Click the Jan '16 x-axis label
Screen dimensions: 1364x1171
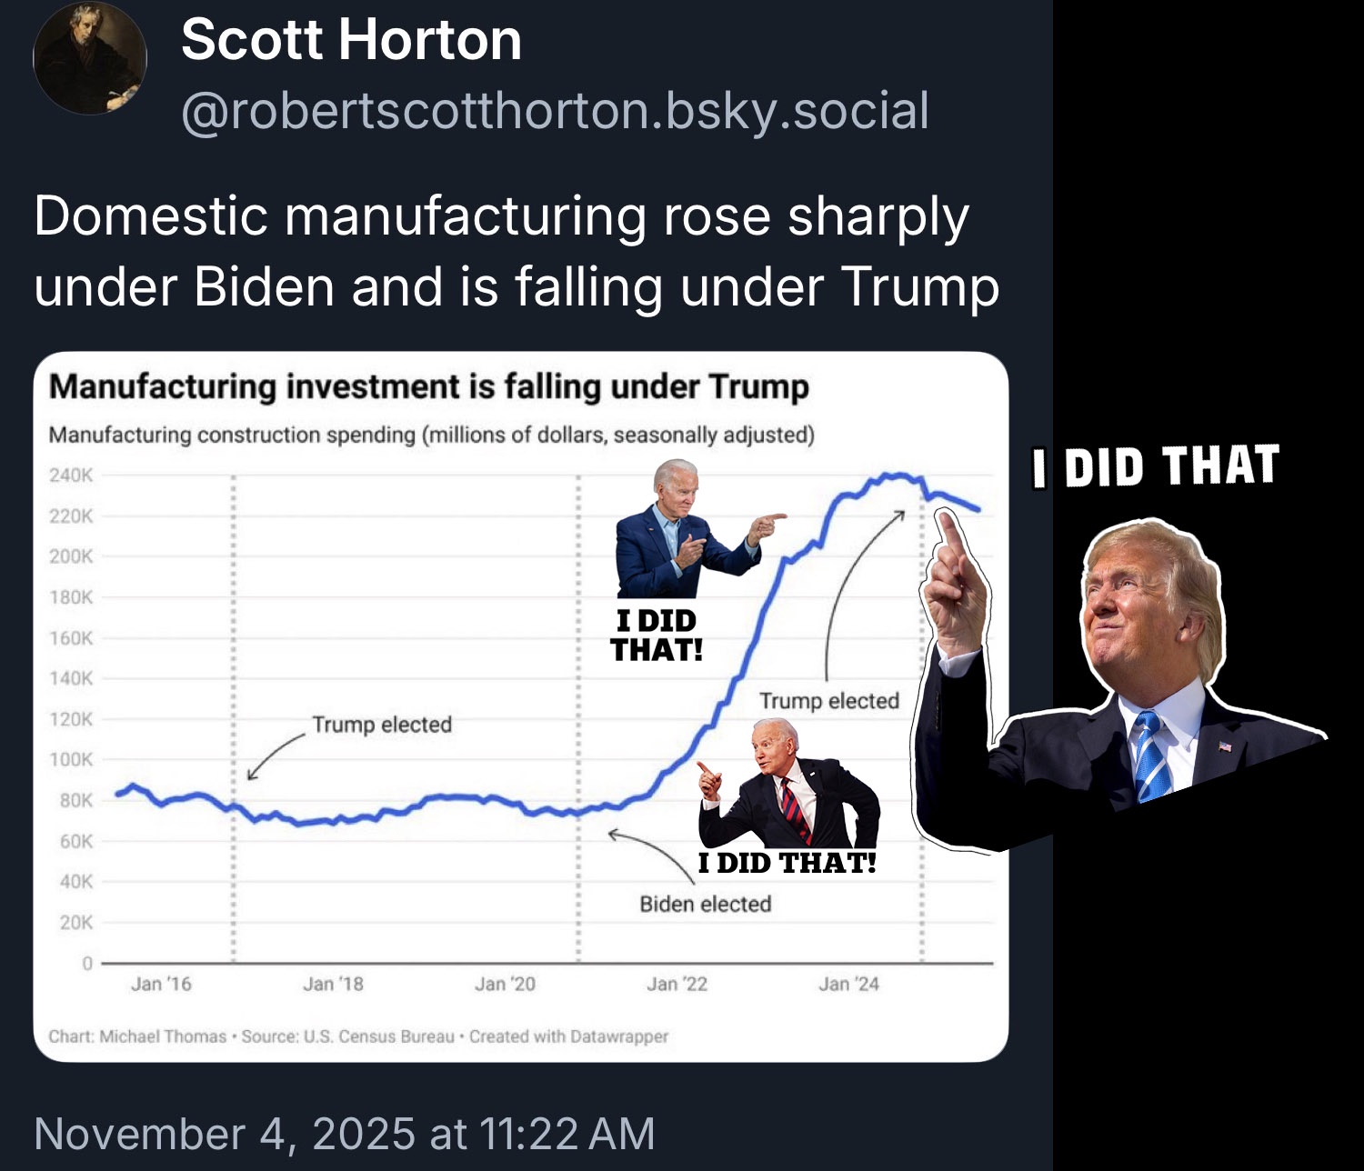coord(161,984)
